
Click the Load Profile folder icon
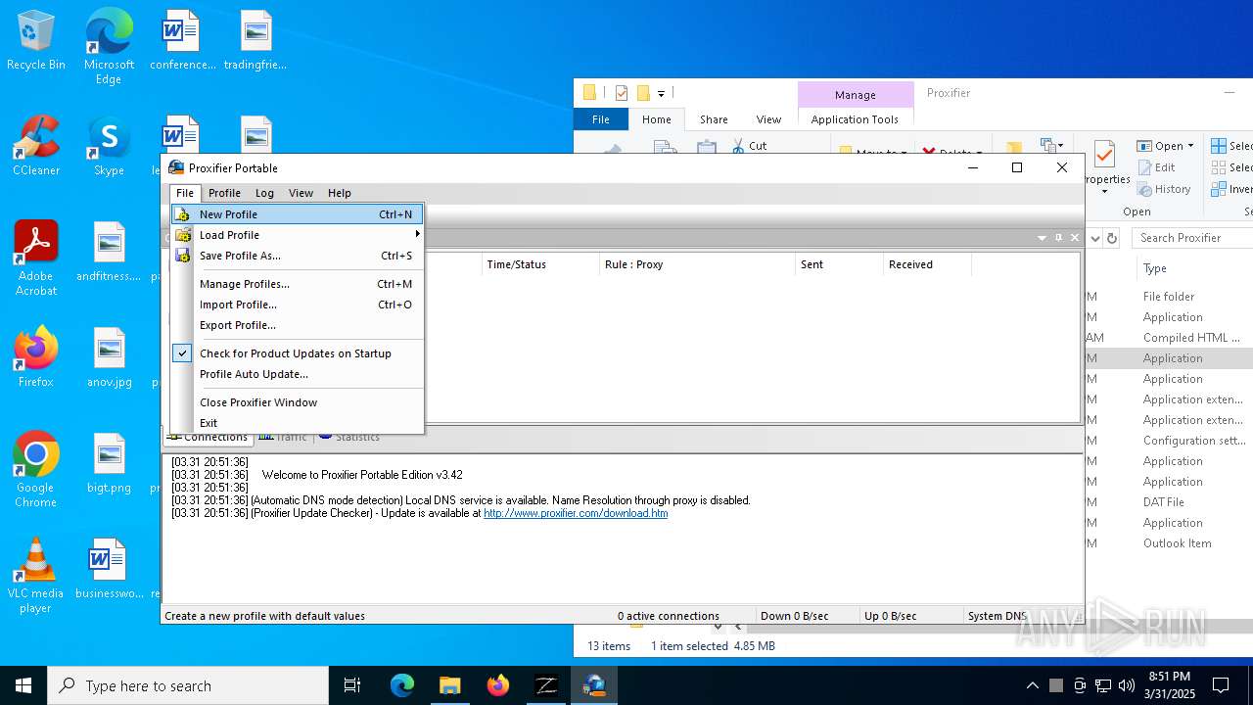point(182,235)
